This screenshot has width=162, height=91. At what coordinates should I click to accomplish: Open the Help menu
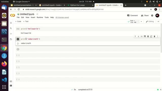pos(52,17)
